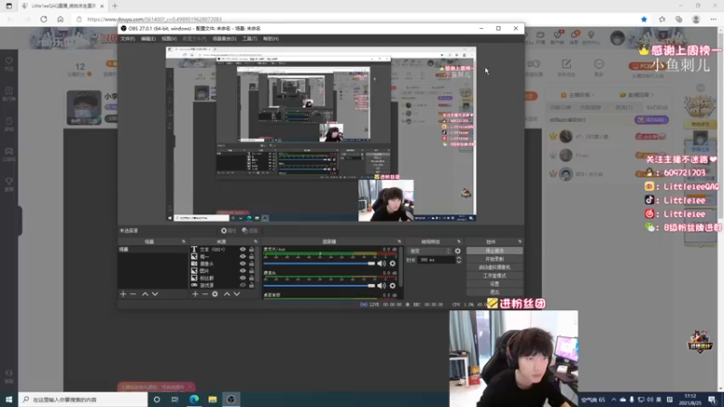Click the 停止推流 stop streaming button
Screen dimensions: 724x407
pyautogui.click(x=494, y=251)
